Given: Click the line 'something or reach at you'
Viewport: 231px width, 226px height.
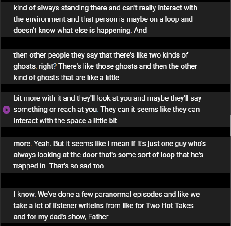Looking at the screenshot, I should [56, 110].
